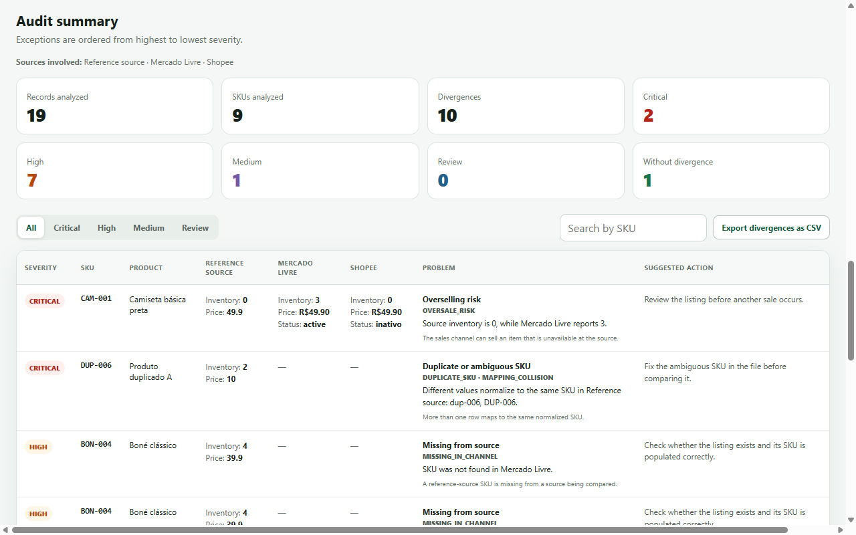Select SKU CAM-001 cell
The width and height of the screenshot is (856, 535).
tap(96, 298)
